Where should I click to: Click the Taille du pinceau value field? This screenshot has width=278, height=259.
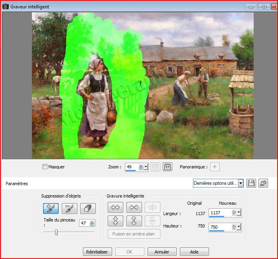click(x=84, y=223)
